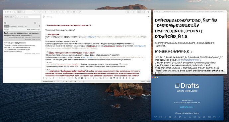229x122 pixels.
Task: Click the move word right action
Action: [x=70, y=78]
